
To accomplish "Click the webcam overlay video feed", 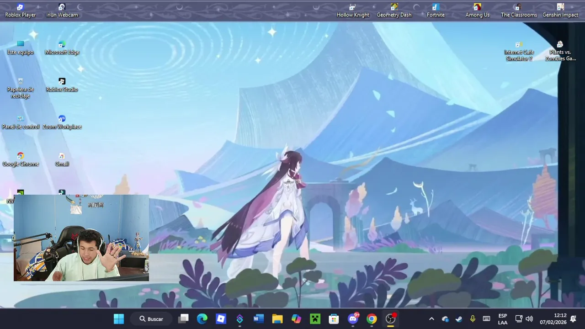I will 81,238.
